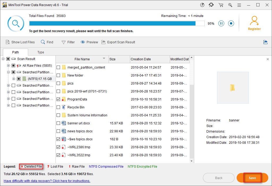Click Export Scan Result
Viewport: 272px width, 186px height.
point(104,42)
